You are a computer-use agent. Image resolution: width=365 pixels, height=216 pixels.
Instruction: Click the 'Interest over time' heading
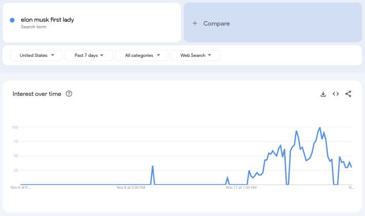click(37, 94)
